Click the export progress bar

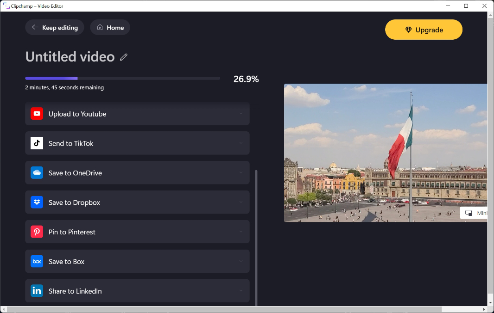[122, 79]
